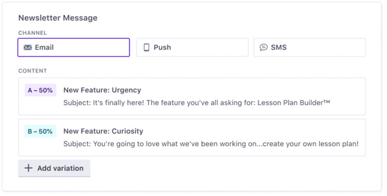Select the variation B content card

pyautogui.click(x=192, y=138)
